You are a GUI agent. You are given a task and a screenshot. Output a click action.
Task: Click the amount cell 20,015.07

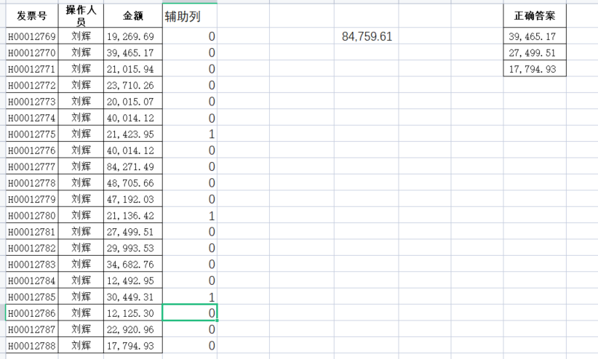pos(133,101)
